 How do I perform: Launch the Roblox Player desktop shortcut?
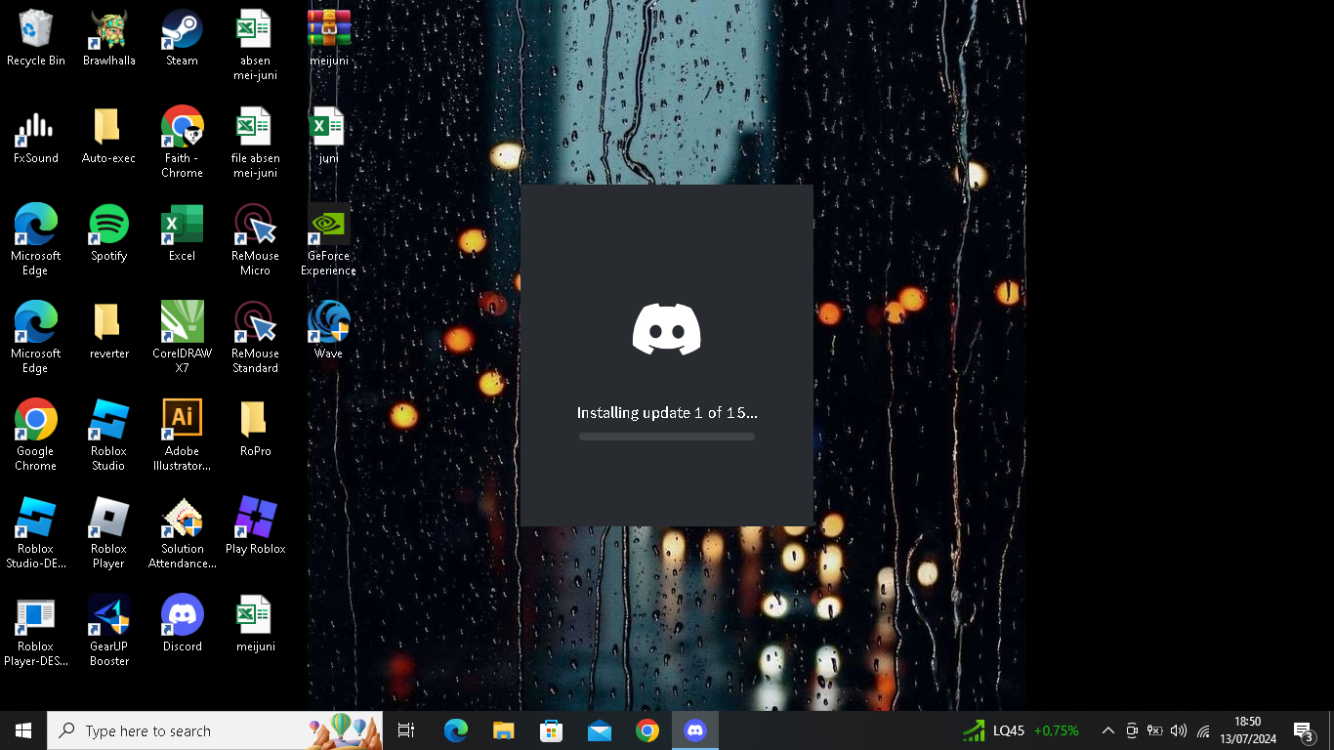109,534
